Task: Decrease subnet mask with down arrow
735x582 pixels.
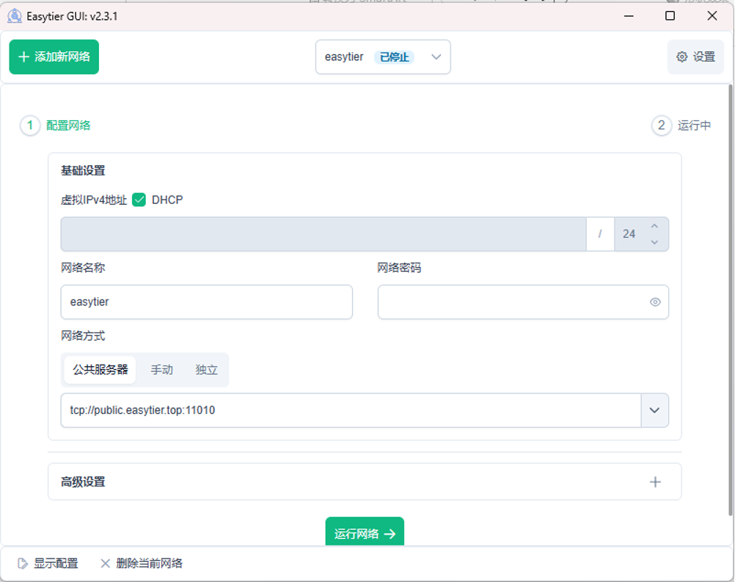Action: pos(654,242)
